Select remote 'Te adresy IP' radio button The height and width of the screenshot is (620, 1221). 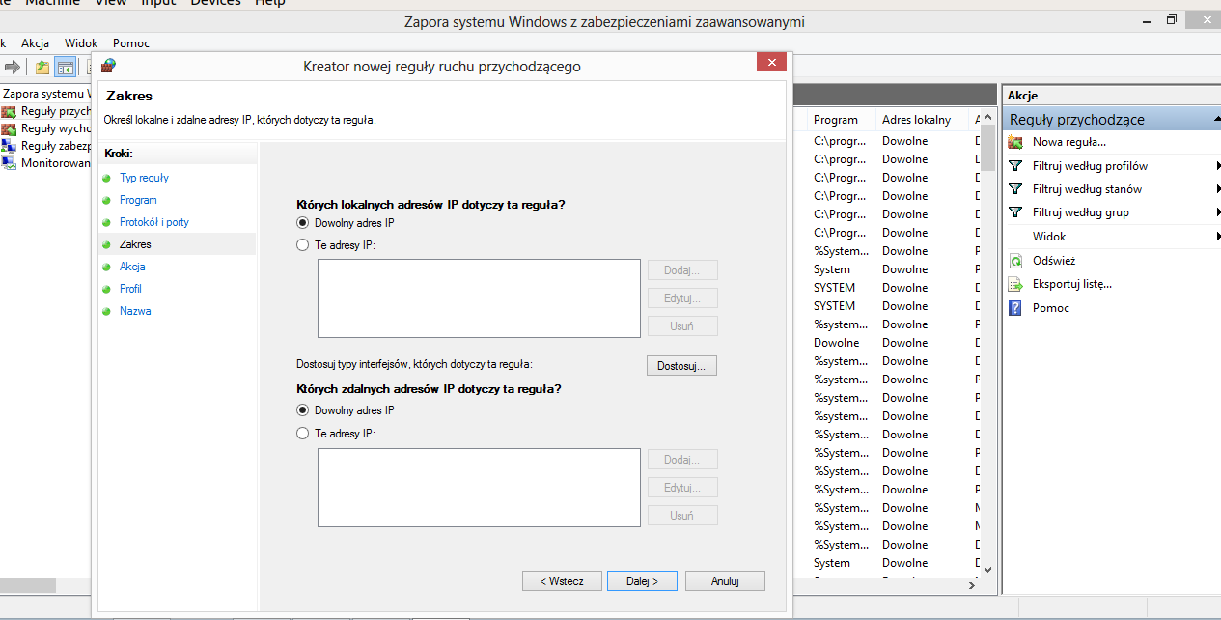point(302,434)
